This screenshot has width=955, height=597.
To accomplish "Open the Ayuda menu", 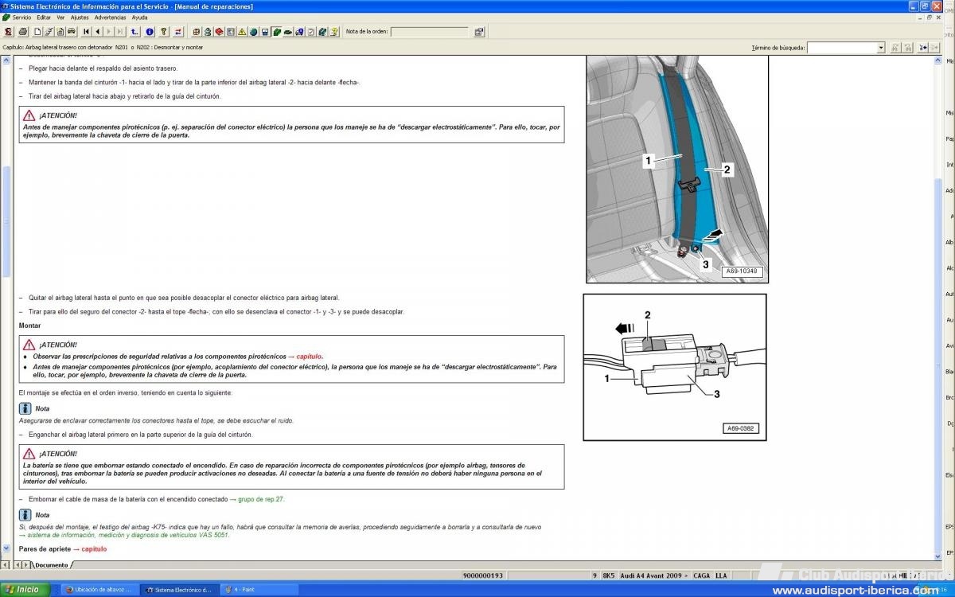I will tap(139, 17).
